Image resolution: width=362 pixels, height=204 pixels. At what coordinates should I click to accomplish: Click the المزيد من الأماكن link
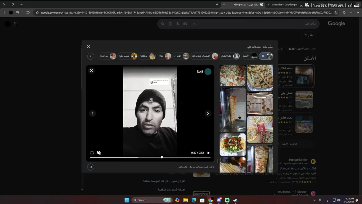click(289, 144)
